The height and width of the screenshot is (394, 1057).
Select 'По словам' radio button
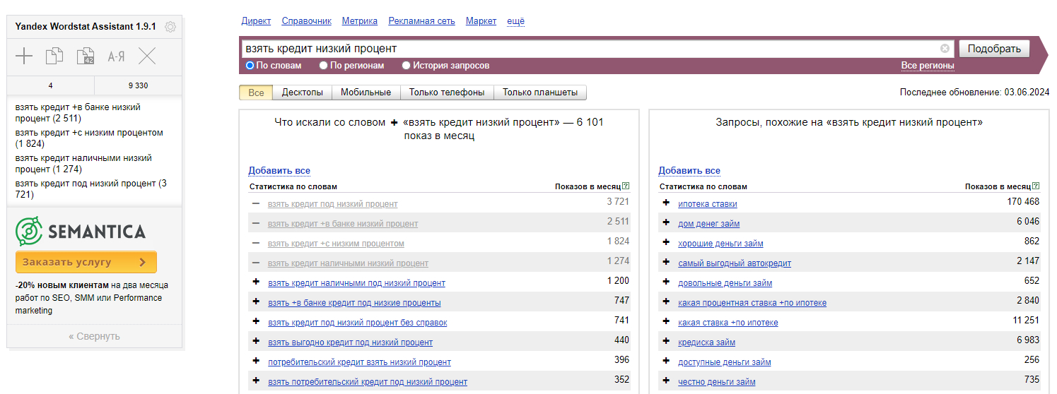point(250,66)
